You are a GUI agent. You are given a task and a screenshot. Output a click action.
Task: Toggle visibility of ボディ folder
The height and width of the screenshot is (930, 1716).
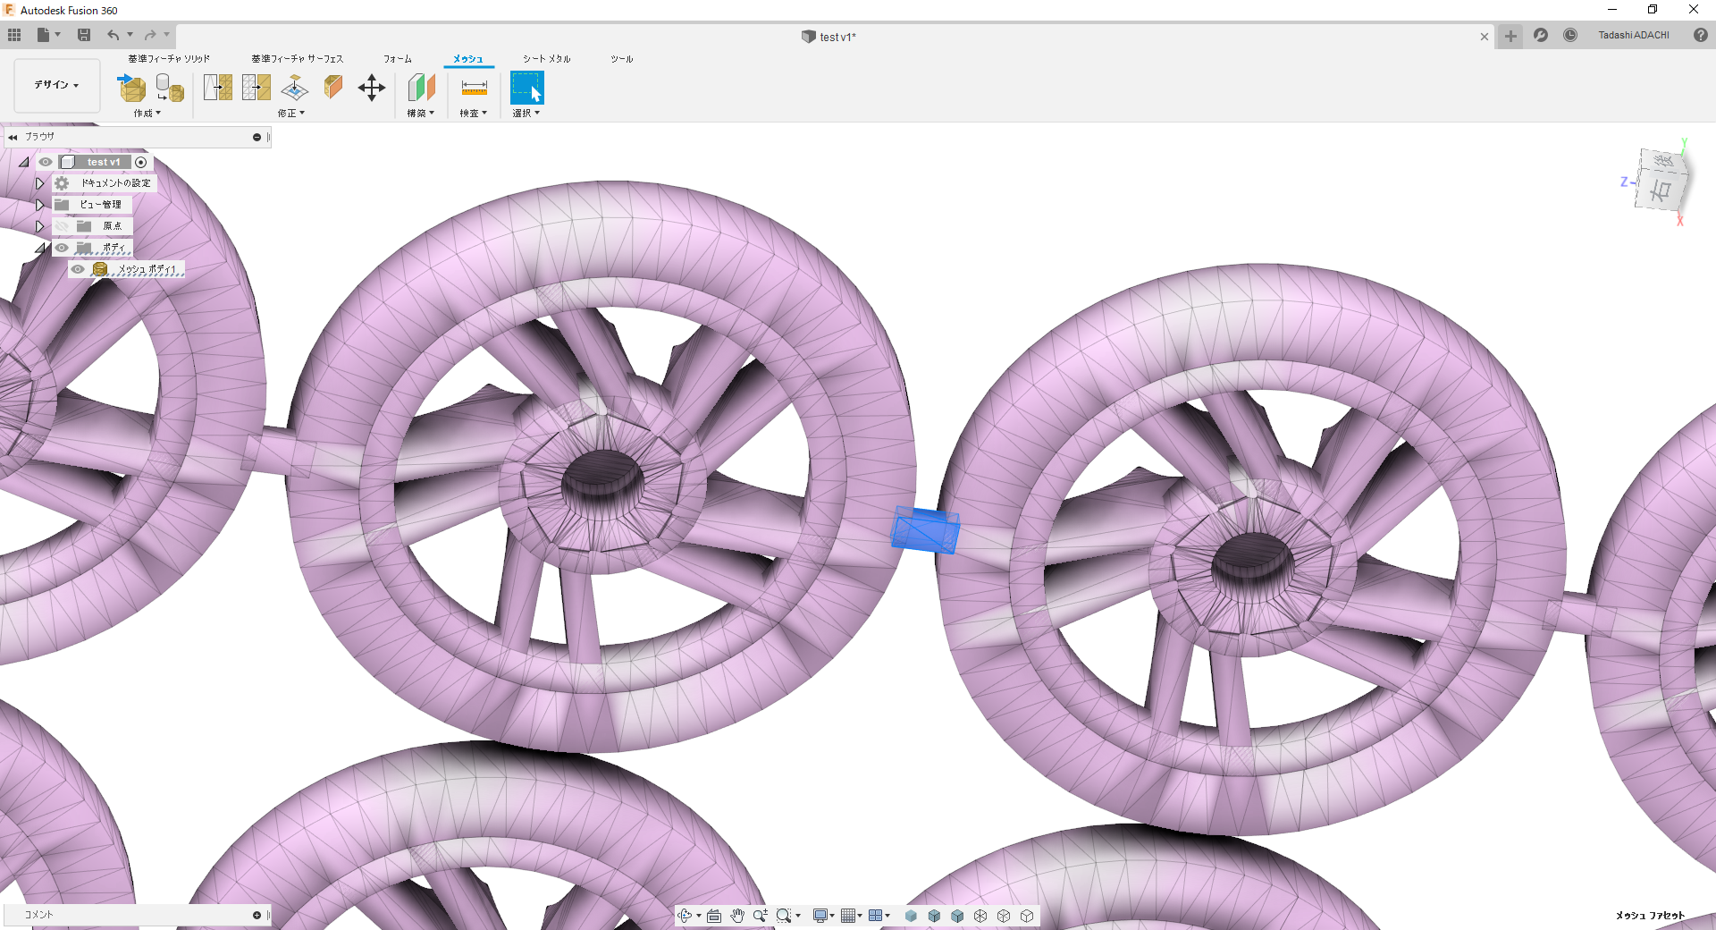pos(62,248)
